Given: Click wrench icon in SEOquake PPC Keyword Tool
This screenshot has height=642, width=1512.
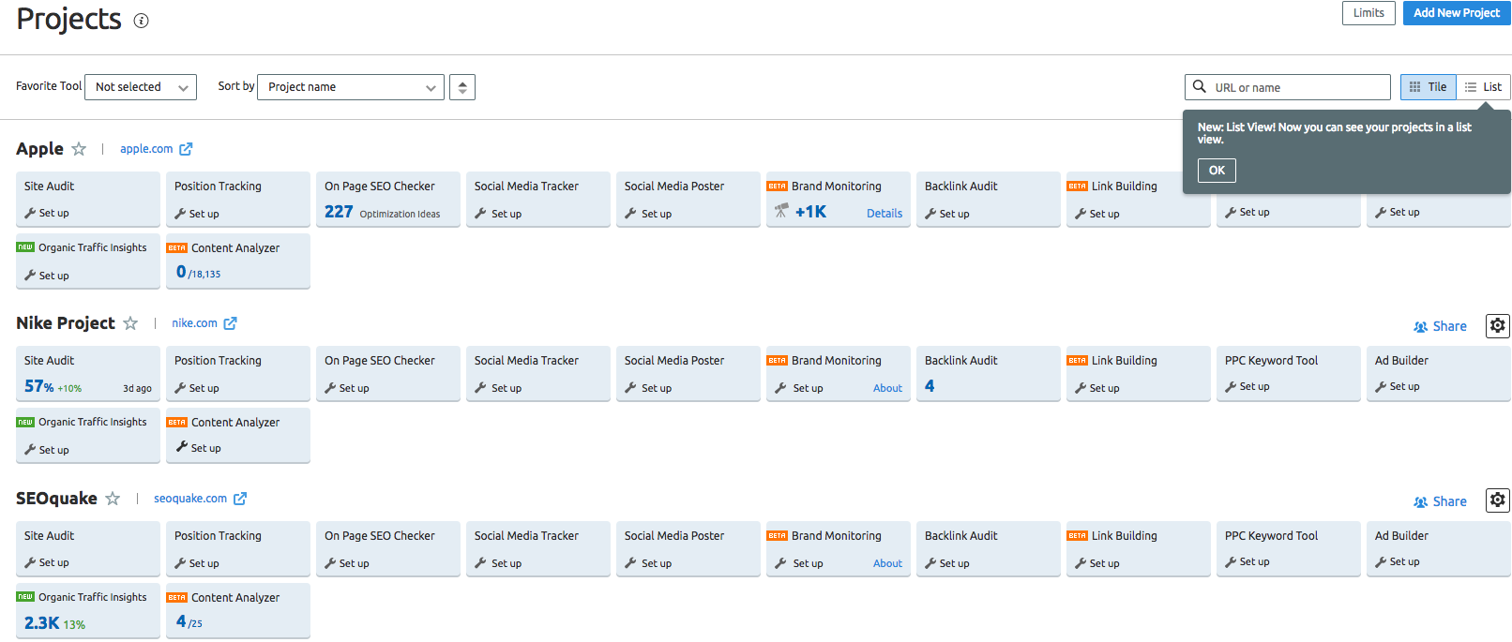Looking at the screenshot, I should click(1231, 561).
